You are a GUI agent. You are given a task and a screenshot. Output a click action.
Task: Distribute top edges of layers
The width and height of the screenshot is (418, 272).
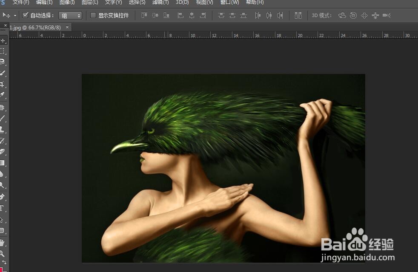221,15
